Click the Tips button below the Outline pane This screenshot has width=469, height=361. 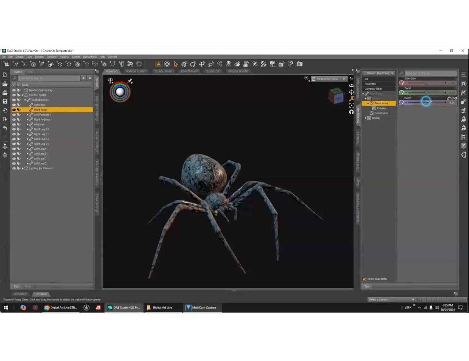(x=16, y=287)
